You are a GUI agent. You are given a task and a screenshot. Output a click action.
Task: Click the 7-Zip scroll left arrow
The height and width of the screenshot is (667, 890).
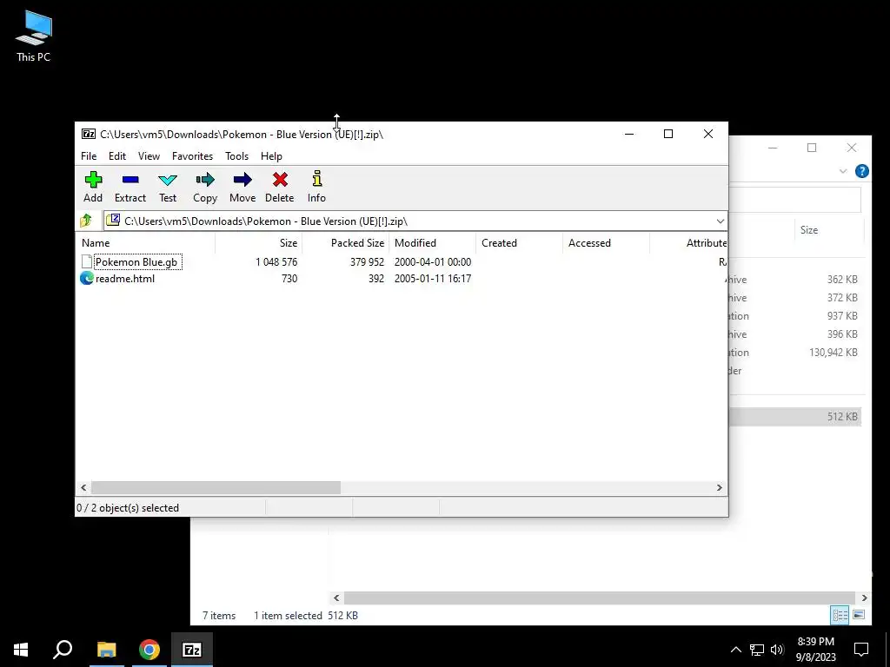(84, 487)
